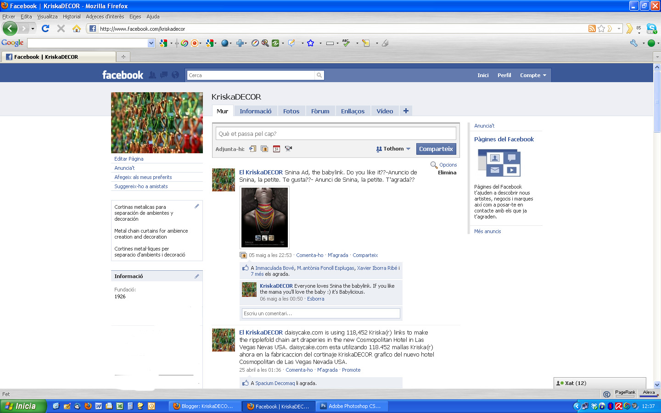Attach a video with the camera icon
Image resolution: width=661 pixels, height=413 pixels.
coord(288,149)
